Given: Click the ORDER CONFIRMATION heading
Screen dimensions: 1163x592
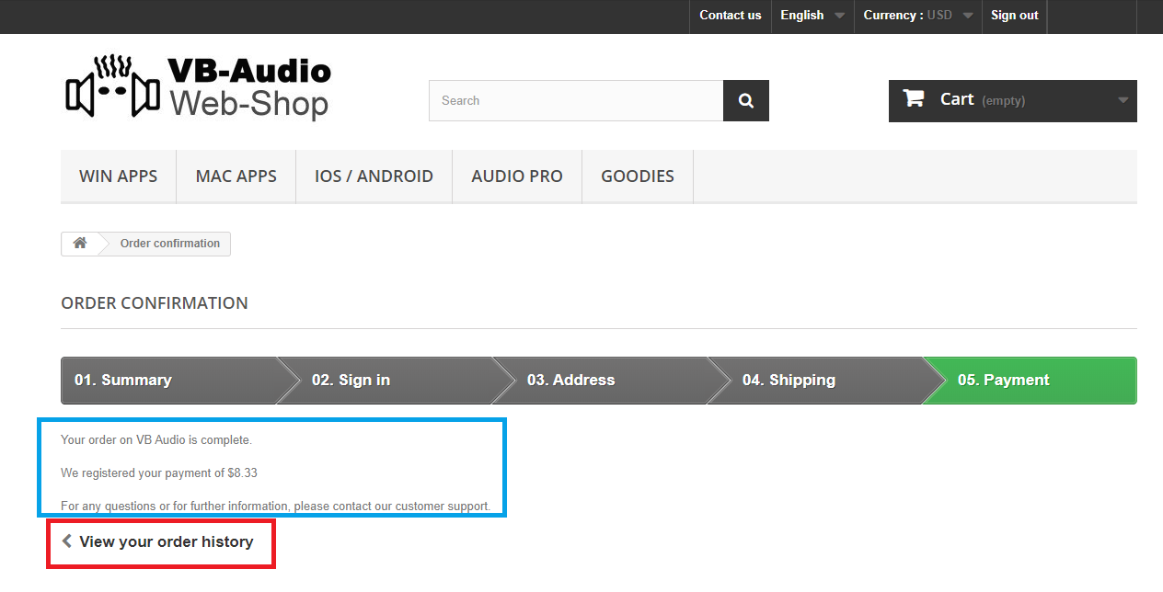Looking at the screenshot, I should pyautogui.click(x=155, y=303).
